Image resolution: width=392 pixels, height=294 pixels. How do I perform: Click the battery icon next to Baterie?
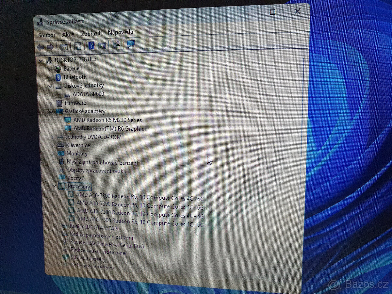[x=58, y=69]
